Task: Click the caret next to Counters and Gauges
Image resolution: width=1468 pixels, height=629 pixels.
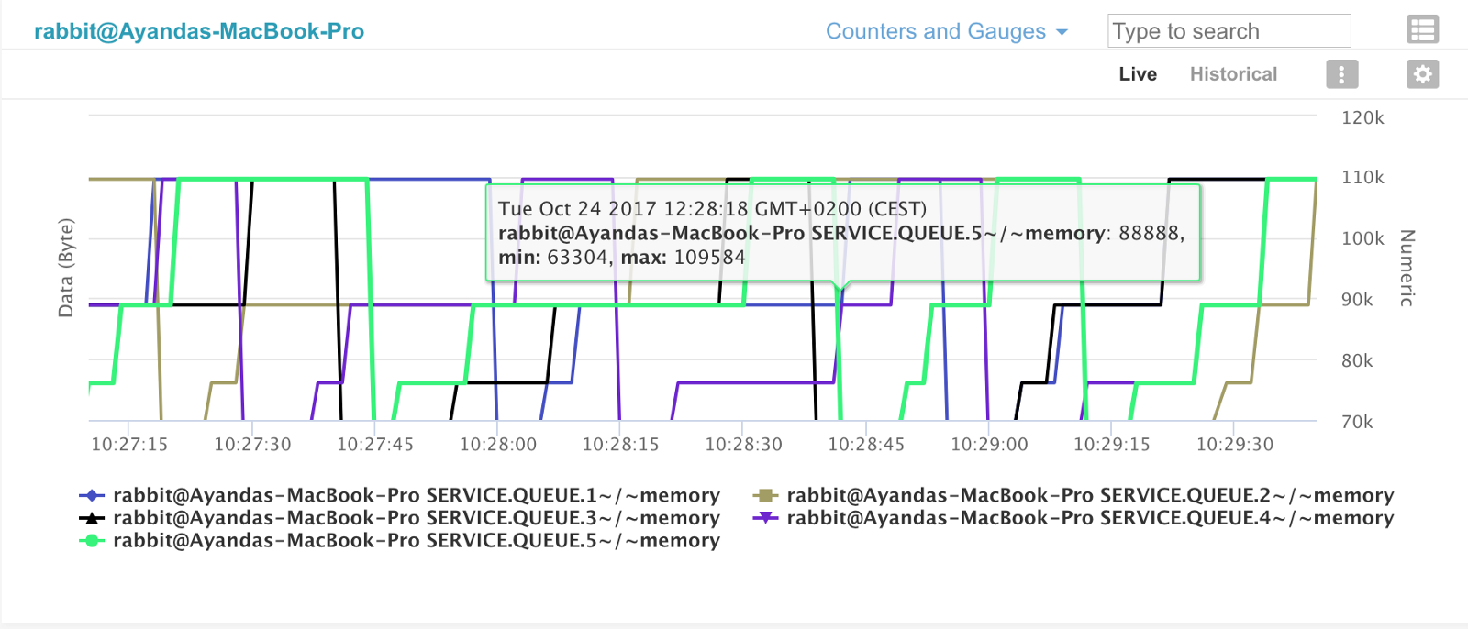Action: pos(1062,32)
